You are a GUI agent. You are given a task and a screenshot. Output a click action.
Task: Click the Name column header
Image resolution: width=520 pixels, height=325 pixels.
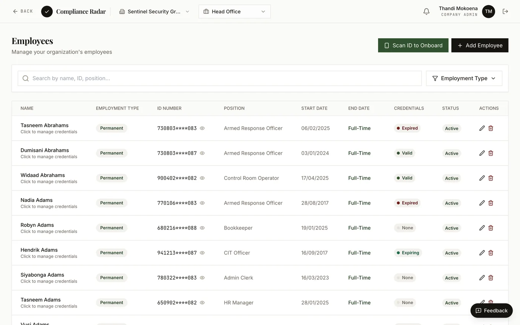27,108
